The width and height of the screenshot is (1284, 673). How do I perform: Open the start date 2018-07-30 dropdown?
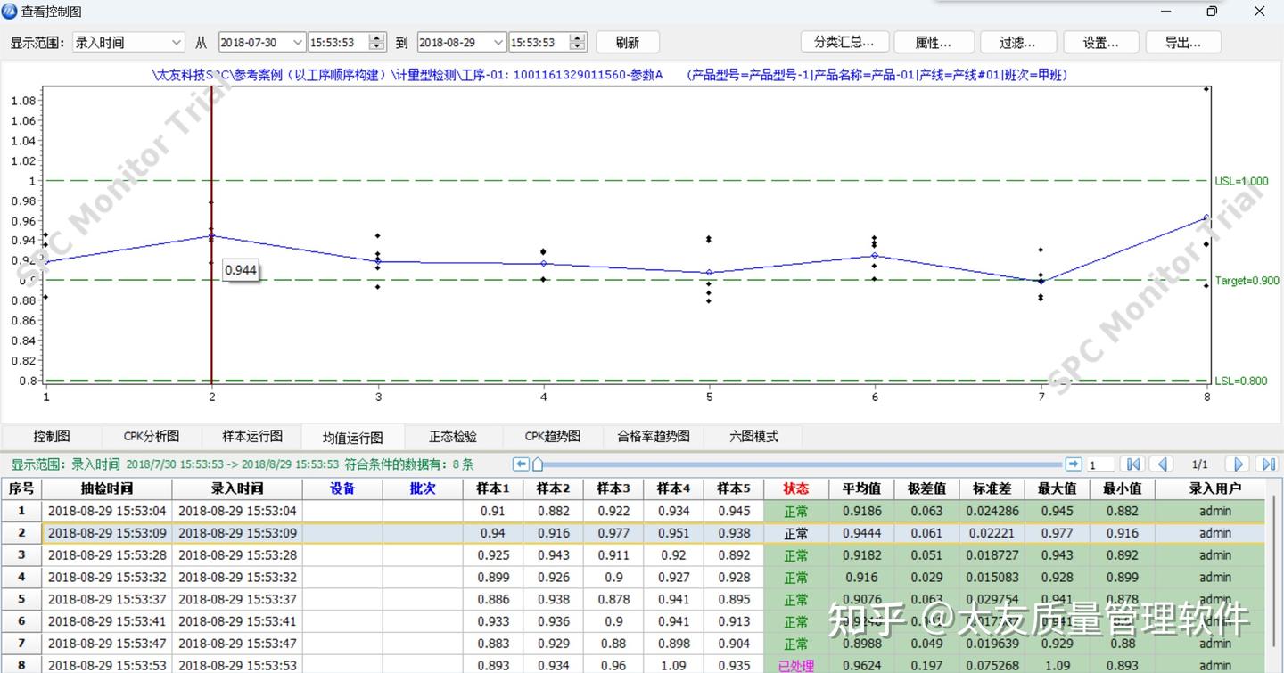[297, 42]
